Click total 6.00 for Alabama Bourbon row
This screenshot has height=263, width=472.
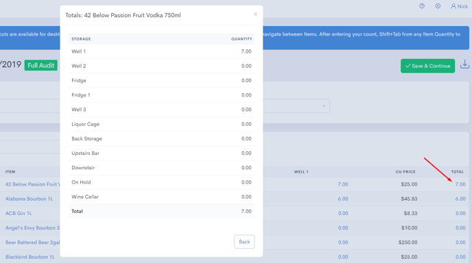point(460,199)
